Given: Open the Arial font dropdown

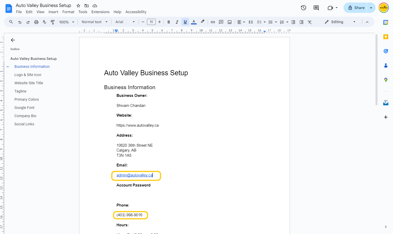Looking at the screenshot, I should click(125, 22).
